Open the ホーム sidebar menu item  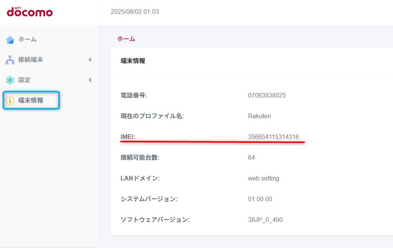[x=27, y=39]
